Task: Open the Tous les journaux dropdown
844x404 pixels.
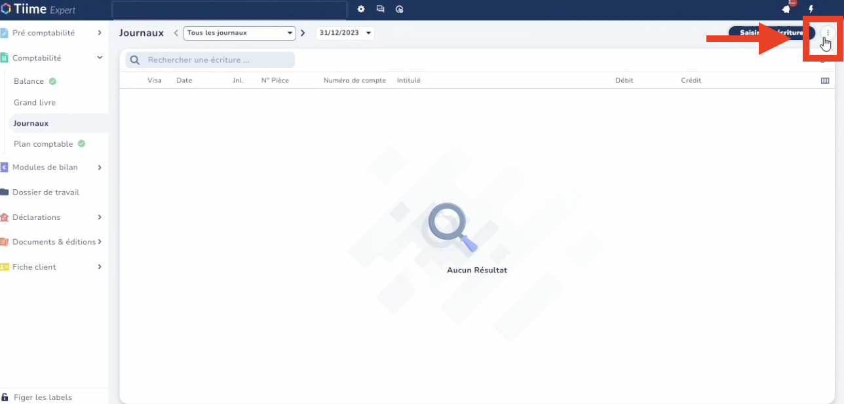Action: pos(240,33)
